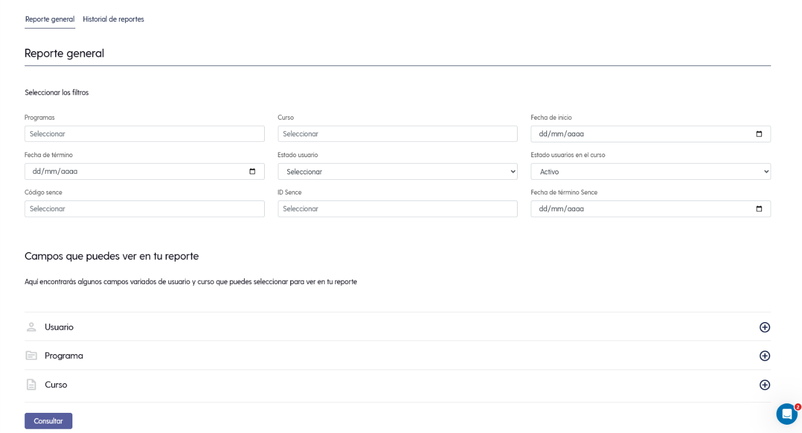Focus the Curso select field
Image resolution: width=802 pixels, height=433 pixels.
pyautogui.click(x=398, y=134)
